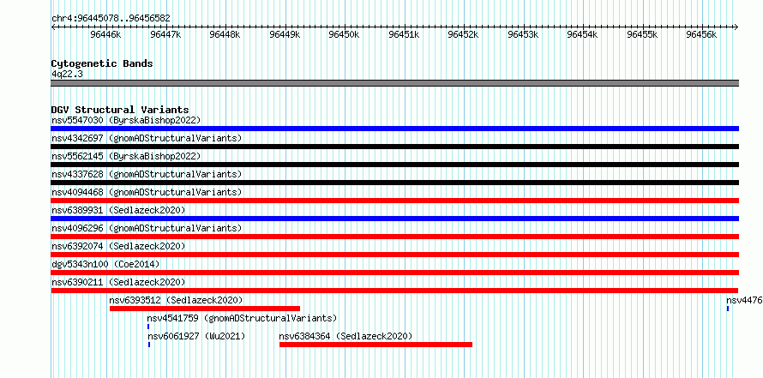Click the small blue nsv6061927 marker

149,345
